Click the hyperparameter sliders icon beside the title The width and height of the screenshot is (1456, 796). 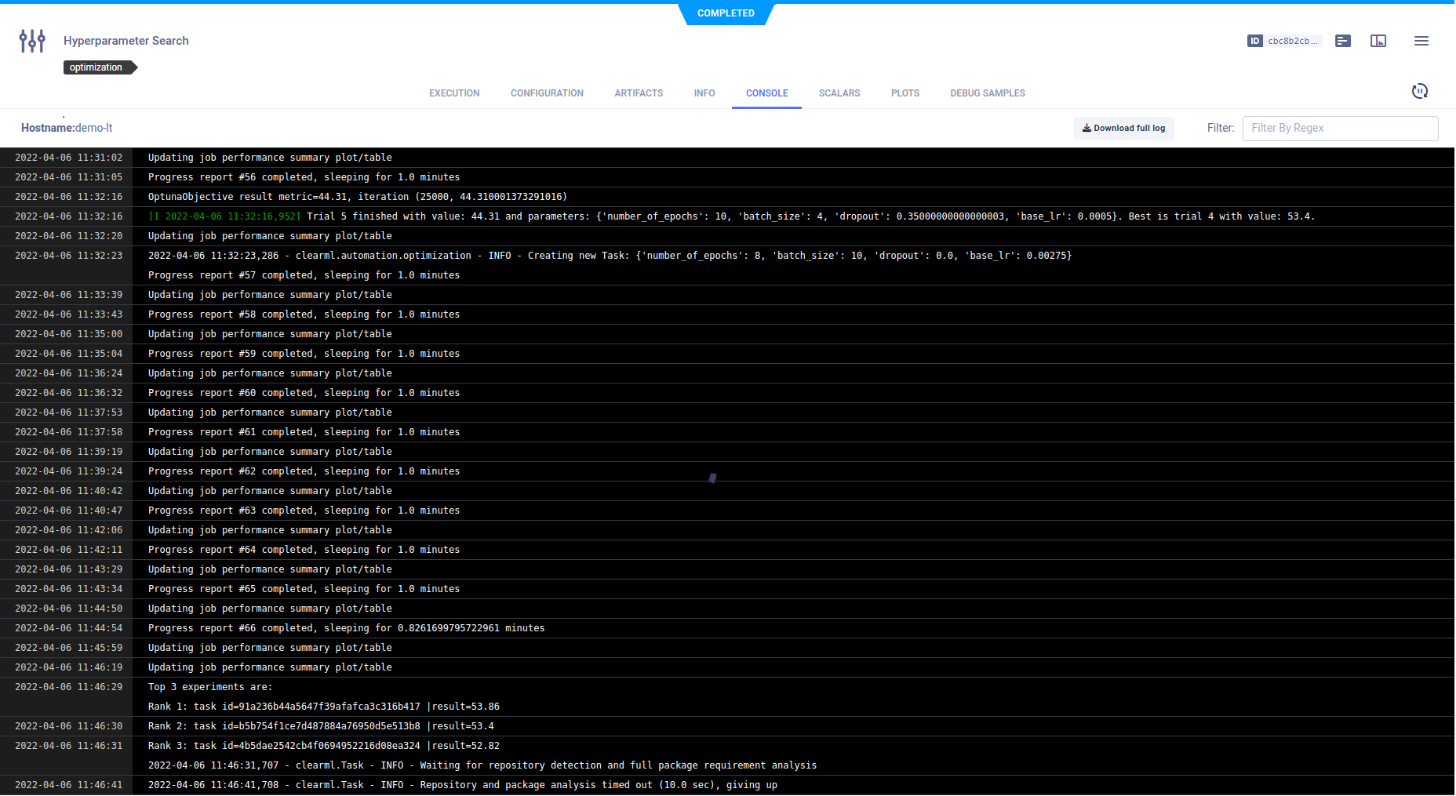coord(32,41)
